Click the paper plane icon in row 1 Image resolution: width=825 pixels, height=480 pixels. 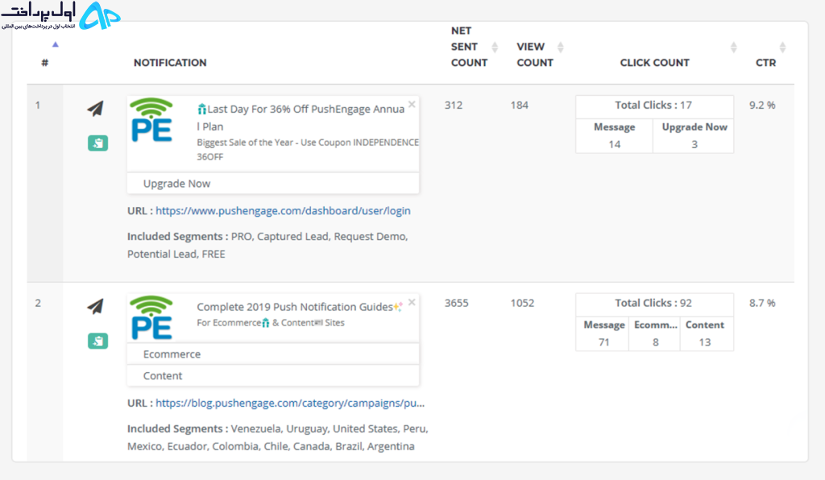[95, 109]
